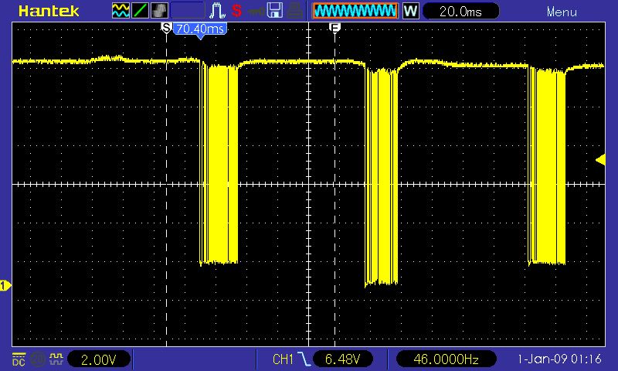Viewport: 618px width, 371px height.
Task: Open the Menu button
Action: click(562, 12)
